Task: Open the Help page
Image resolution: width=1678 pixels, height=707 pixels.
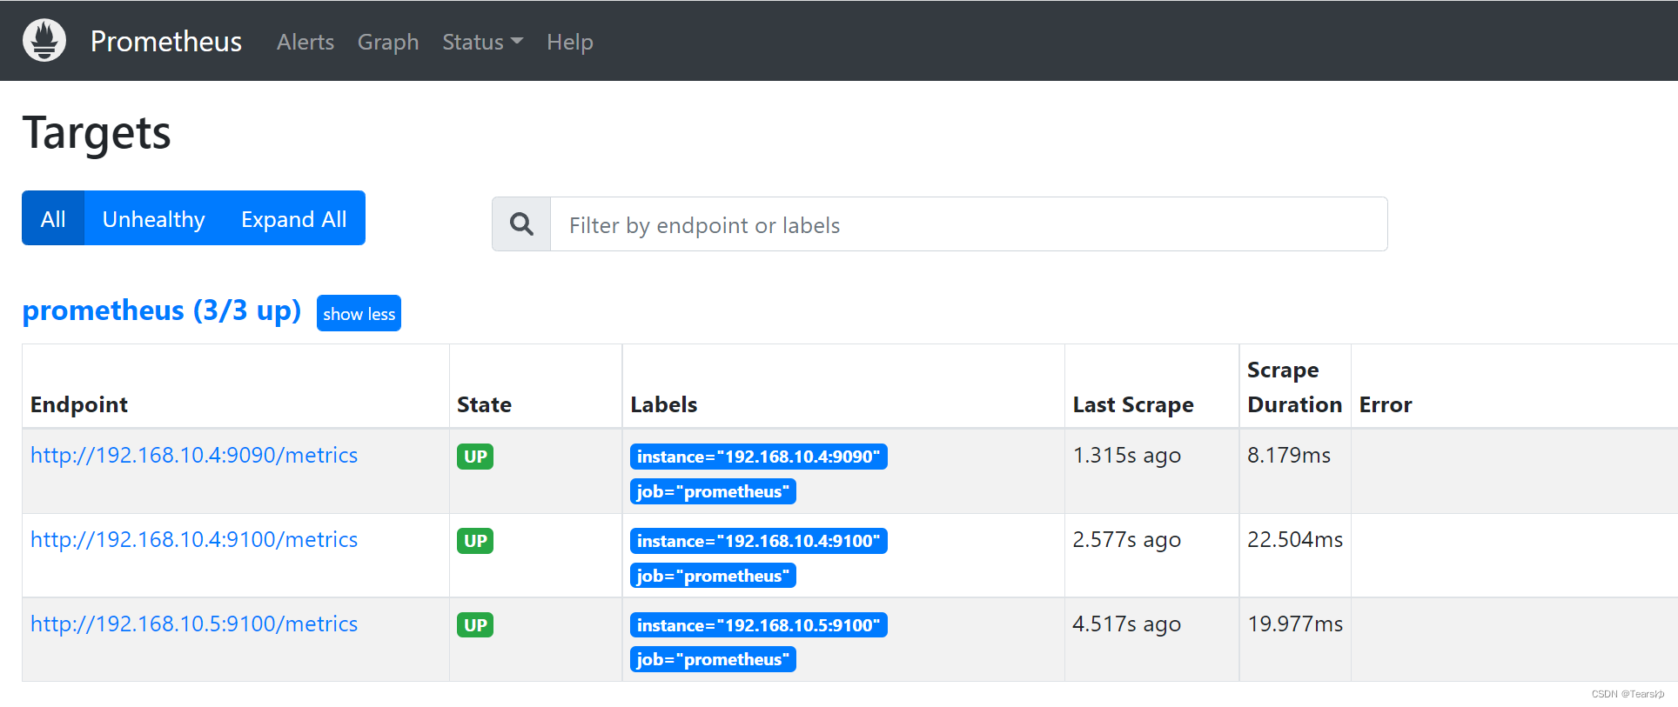Action: coord(570,42)
